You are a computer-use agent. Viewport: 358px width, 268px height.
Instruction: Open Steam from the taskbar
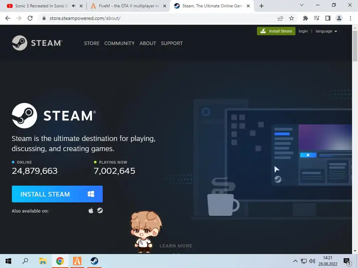coord(94,261)
